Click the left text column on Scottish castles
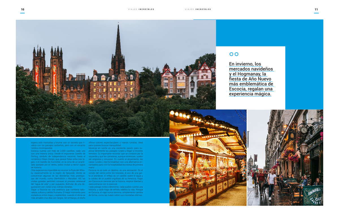339x219 pixels. click(x=58, y=169)
